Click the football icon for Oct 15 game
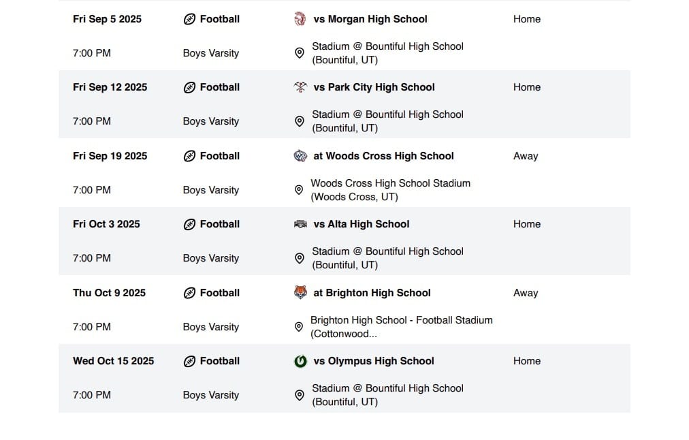 189,361
